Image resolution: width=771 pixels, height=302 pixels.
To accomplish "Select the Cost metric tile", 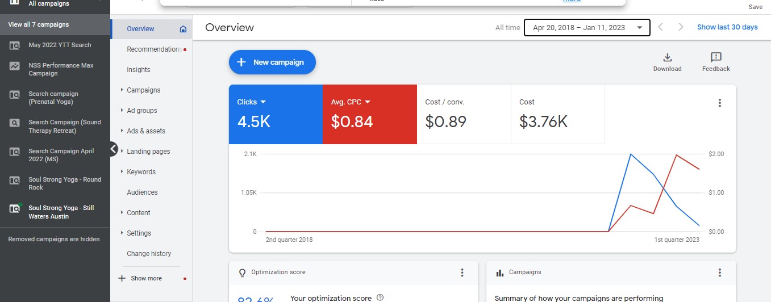I will 558,114.
